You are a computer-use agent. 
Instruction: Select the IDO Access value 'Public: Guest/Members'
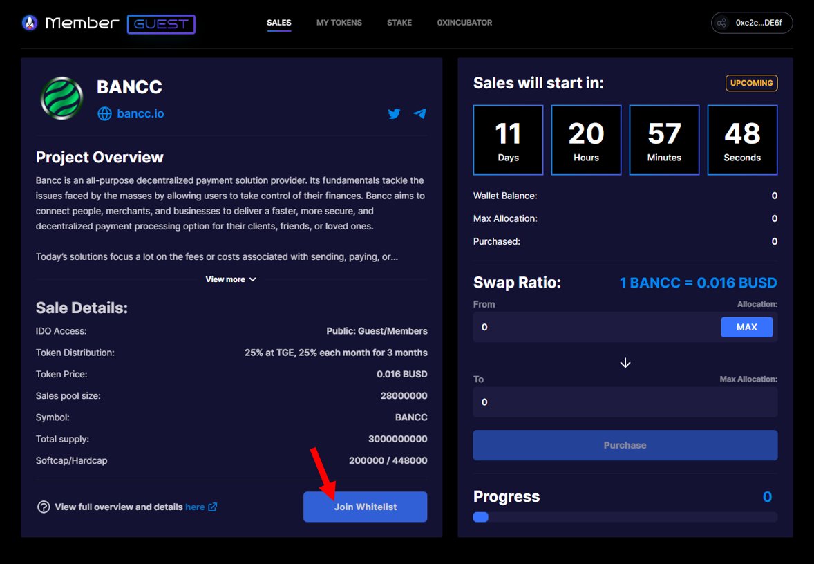pyautogui.click(x=377, y=331)
